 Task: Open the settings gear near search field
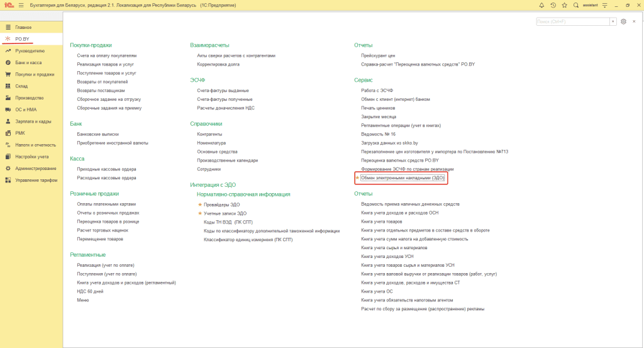(x=623, y=21)
